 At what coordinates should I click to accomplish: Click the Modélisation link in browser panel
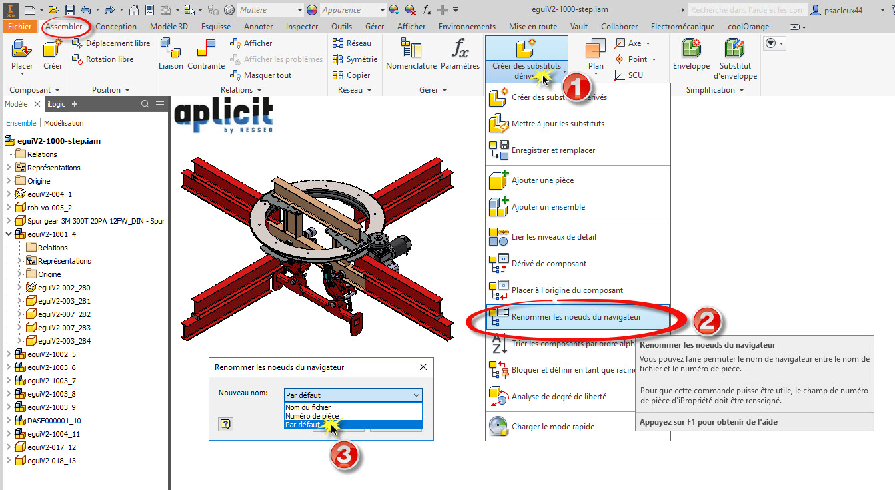click(x=64, y=123)
